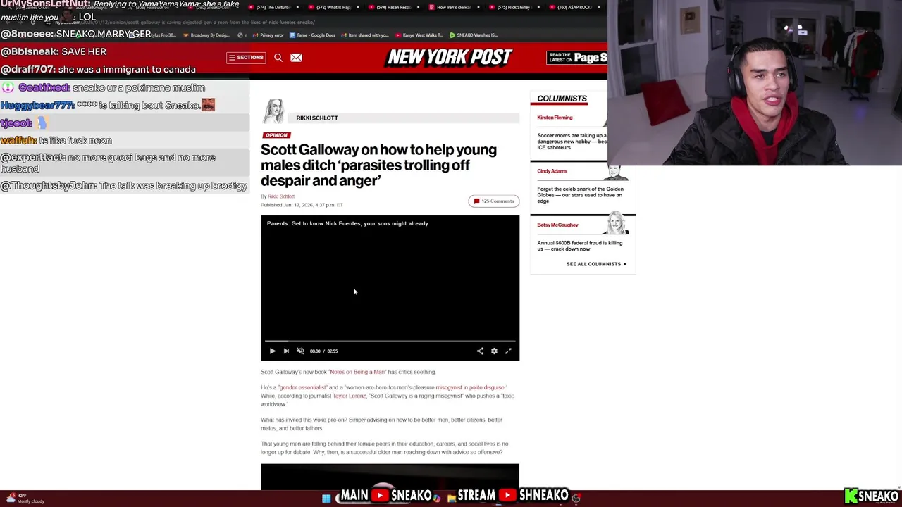Screen dimensions: 902x507
Task: Close the How Iran's clerical tab
Action: point(478,7)
